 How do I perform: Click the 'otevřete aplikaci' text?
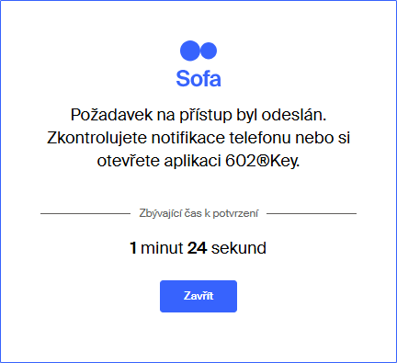click(x=159, y=161)
